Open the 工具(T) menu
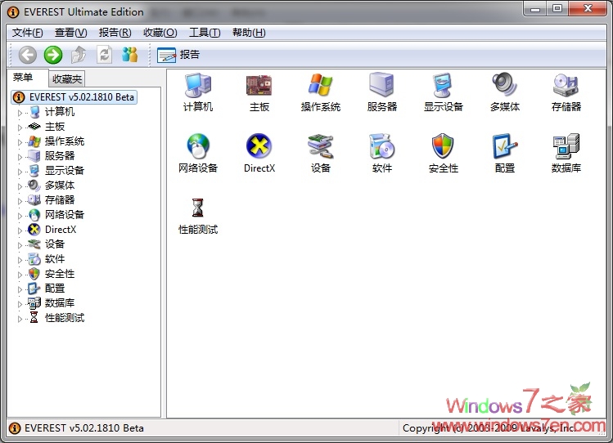 coord(205,33)
